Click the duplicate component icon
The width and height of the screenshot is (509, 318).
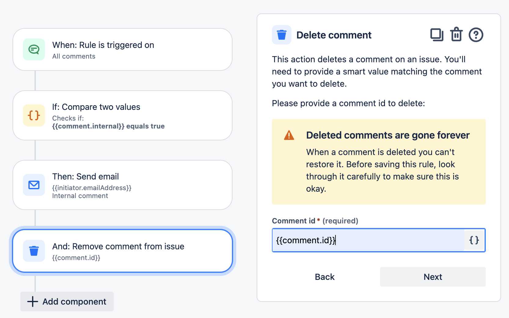click(437, 35)
